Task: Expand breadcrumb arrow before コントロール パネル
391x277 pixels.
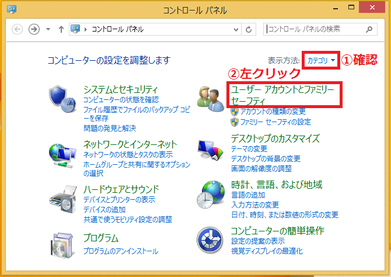Action: point(86,29)
